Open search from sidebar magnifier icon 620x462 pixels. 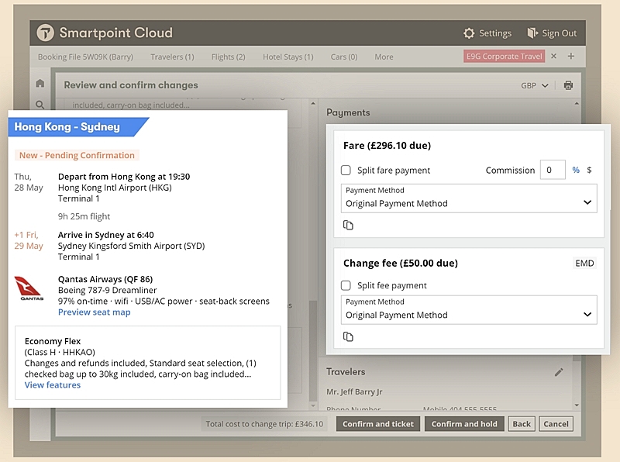pyautogui.click(x=40, y=105)
